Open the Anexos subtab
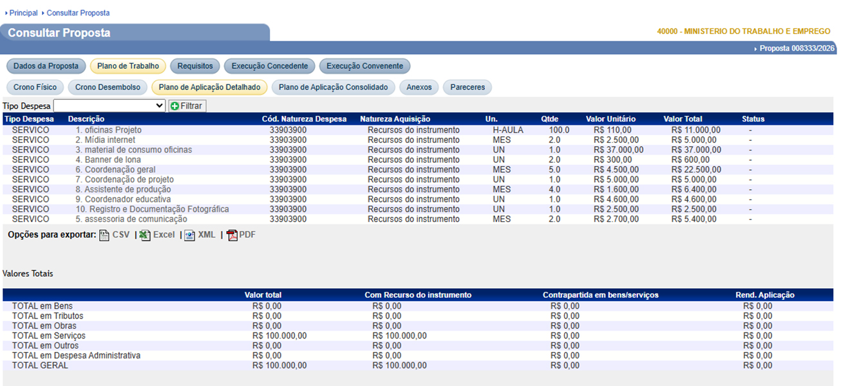Screen dimensions: 841x386 click(x=419, y=87)
